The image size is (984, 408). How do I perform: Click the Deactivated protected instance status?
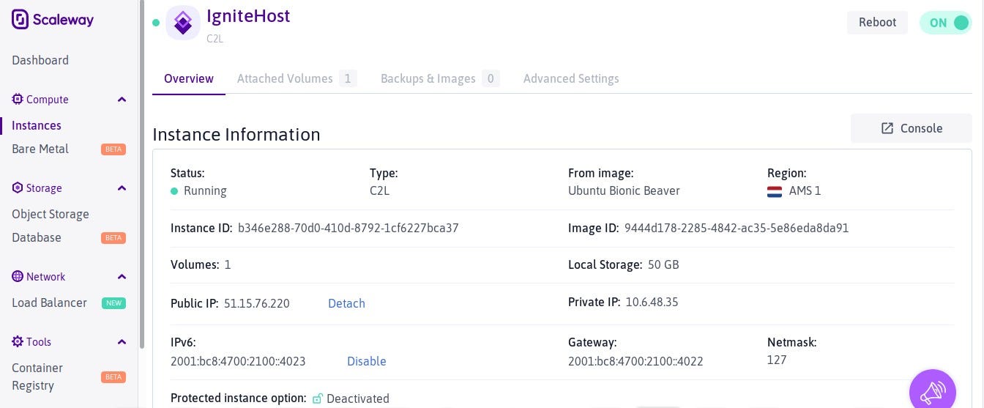[x=358, y=398]
